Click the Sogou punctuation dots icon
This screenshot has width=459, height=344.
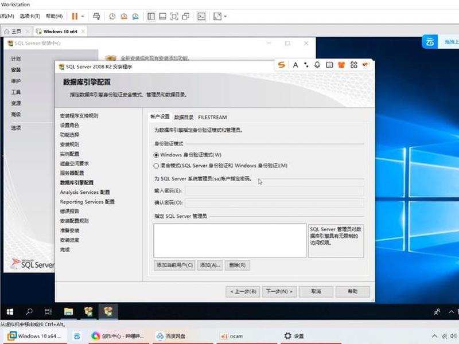coord(306,65)
